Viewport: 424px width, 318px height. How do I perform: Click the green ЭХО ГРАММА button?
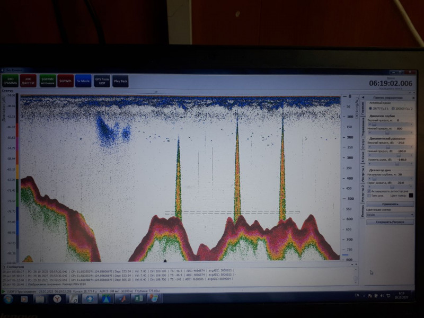tap(10, 81)
